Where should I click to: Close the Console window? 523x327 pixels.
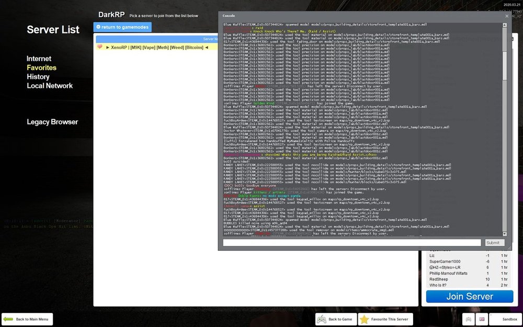[506, 16]
